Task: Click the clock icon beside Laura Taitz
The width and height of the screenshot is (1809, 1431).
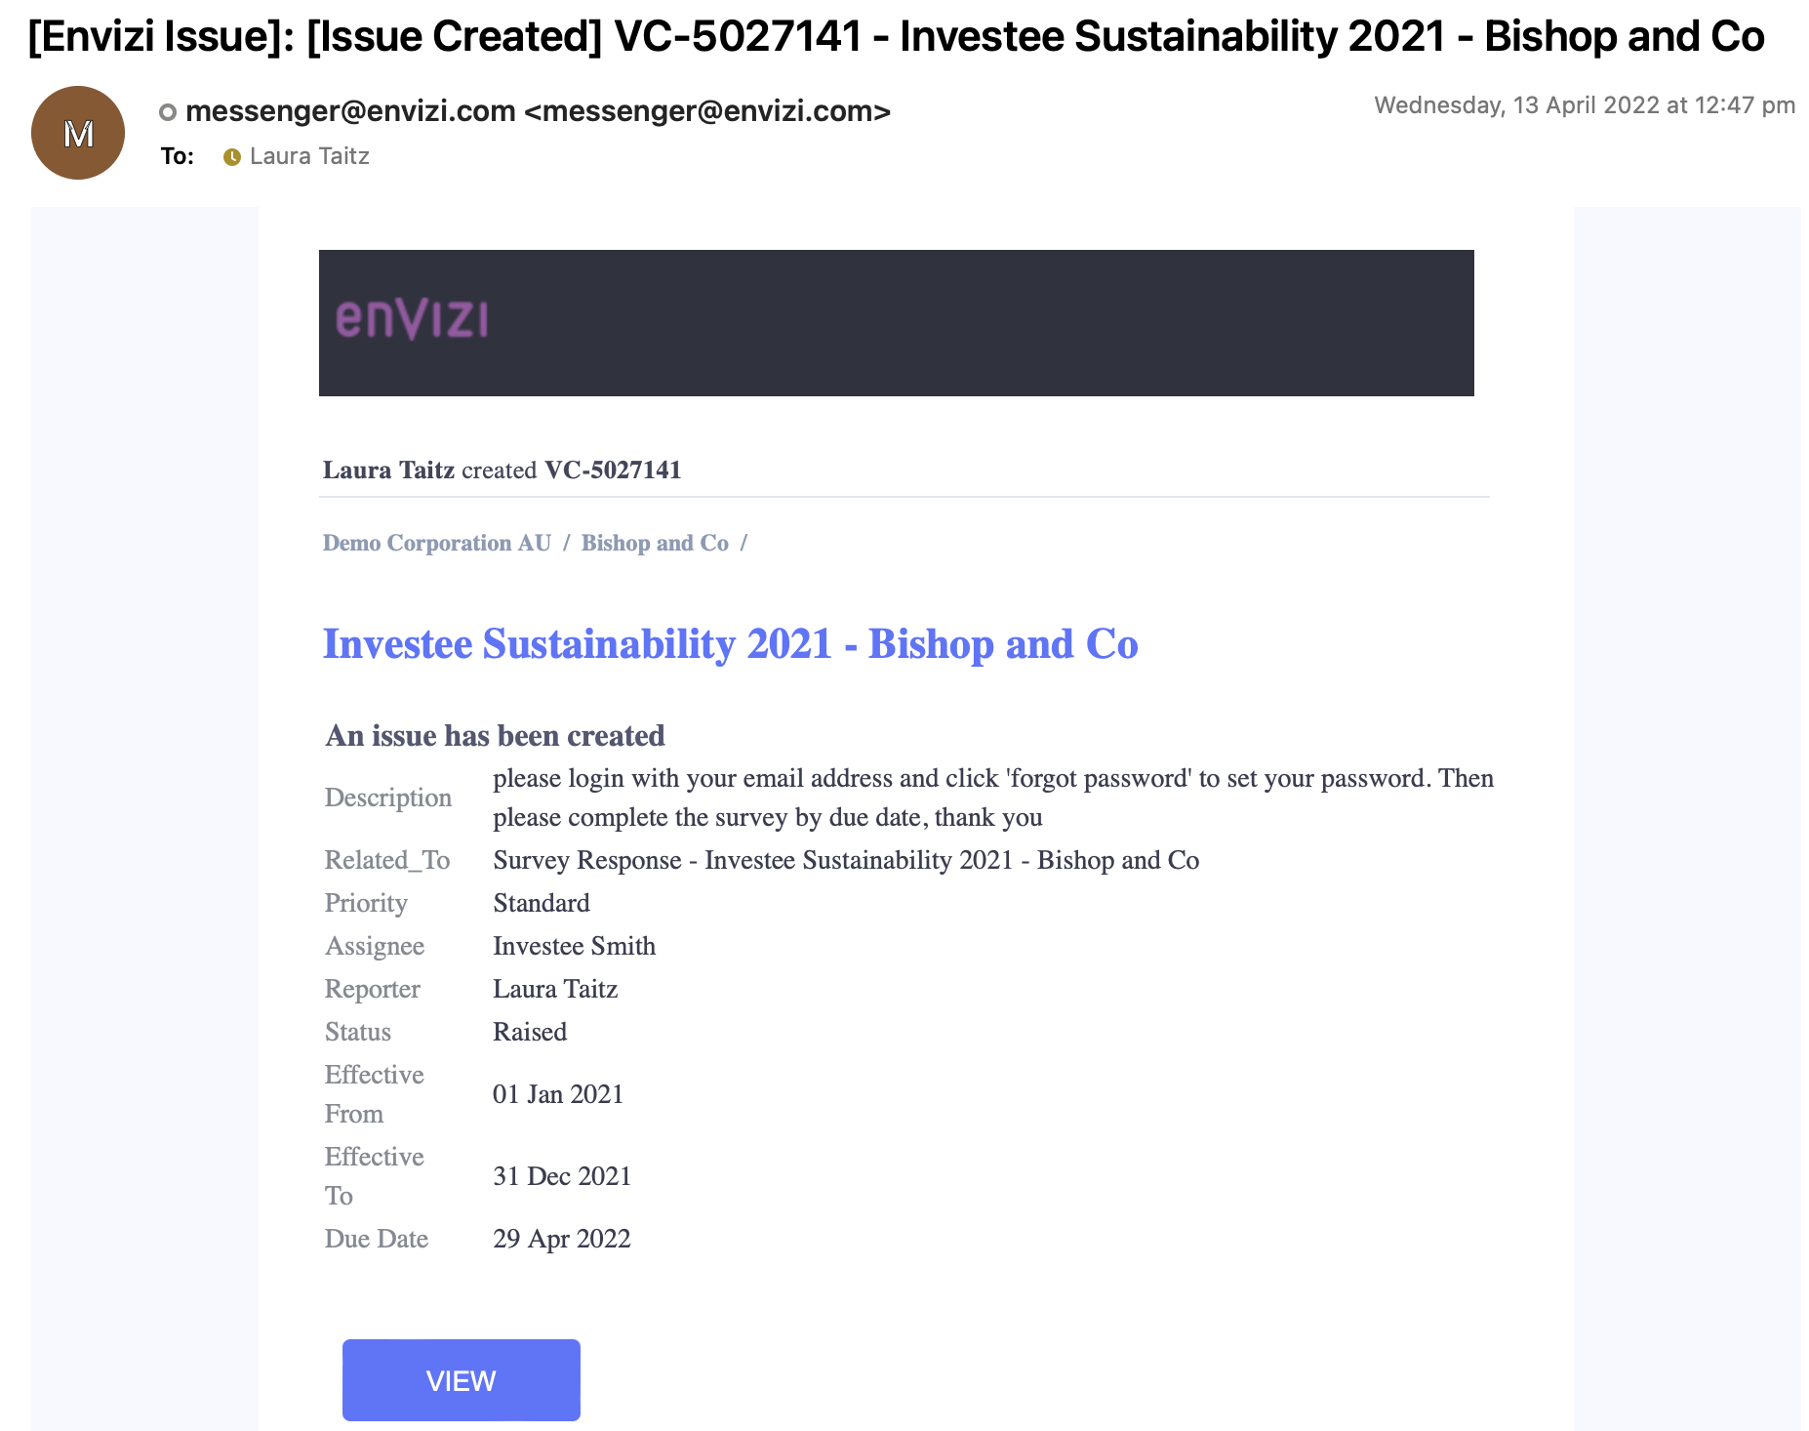Action: click(232, 157)
